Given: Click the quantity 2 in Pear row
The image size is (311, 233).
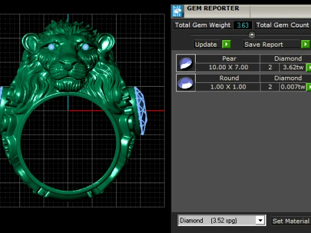Looking at the screenshot, I should click(270, 67).
